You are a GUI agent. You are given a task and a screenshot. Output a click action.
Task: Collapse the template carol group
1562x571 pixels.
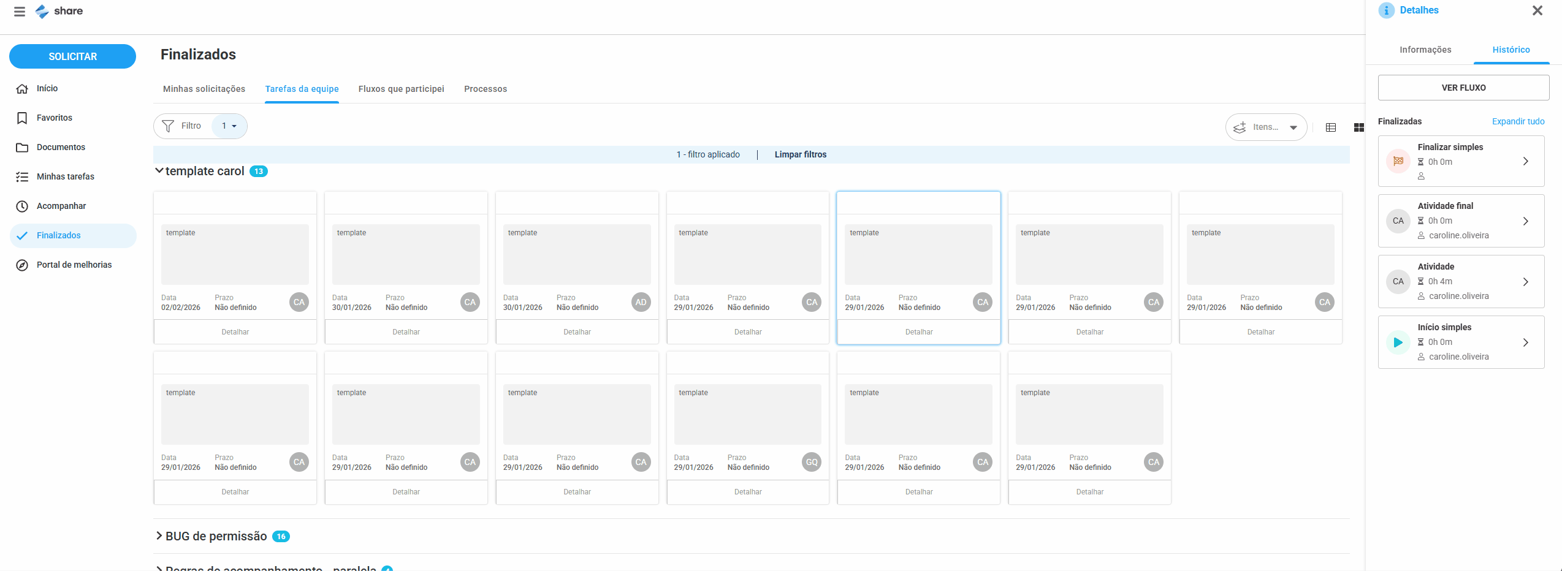[159, 171]
